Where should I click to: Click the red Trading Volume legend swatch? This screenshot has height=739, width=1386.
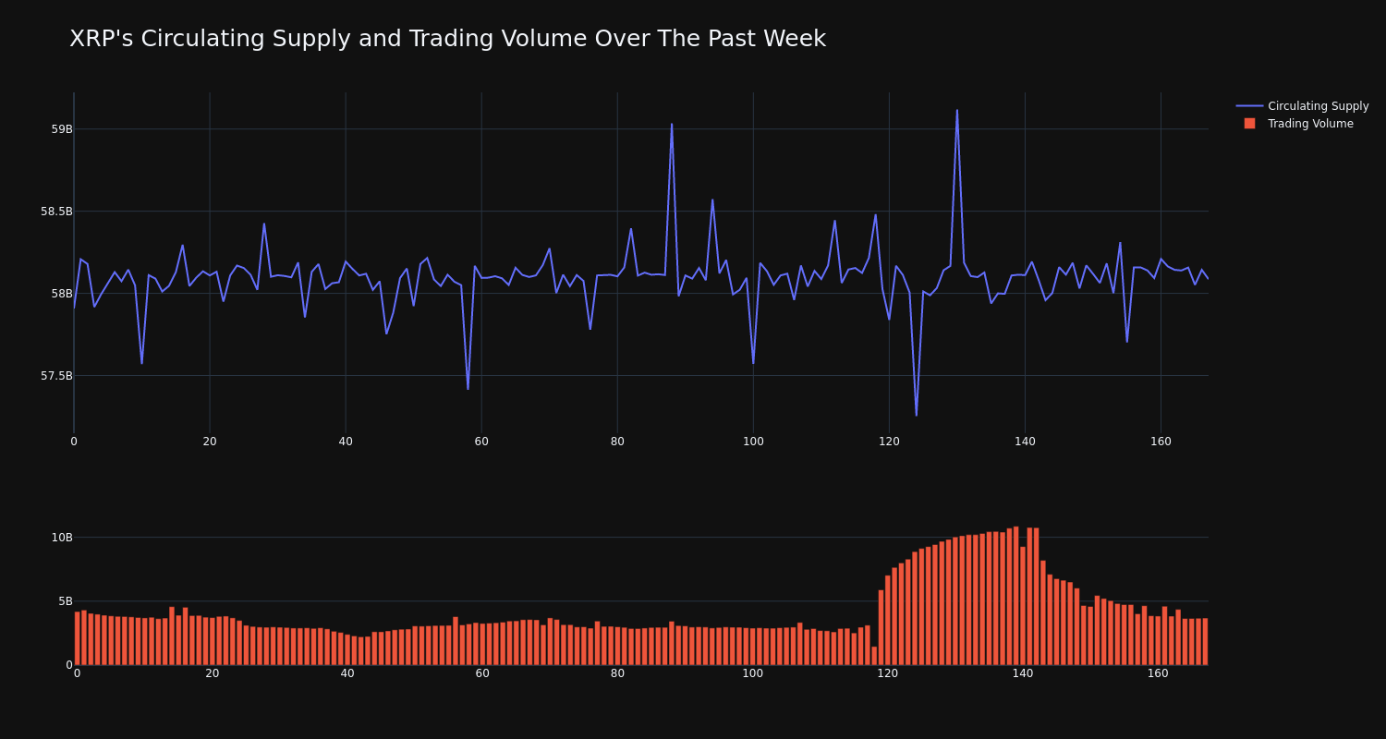pyautogui.click(x=1249, y=124)
